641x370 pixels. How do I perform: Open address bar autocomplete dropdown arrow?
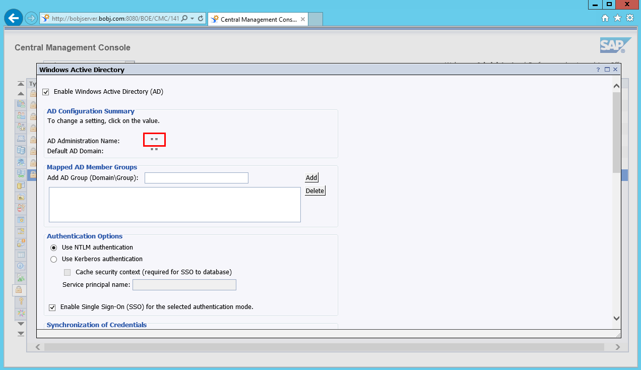tap(192, 19)
